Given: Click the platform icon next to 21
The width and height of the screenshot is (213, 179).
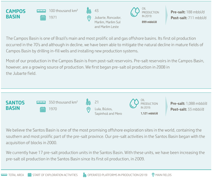Looking at the screenshot, I should [89, 102].
